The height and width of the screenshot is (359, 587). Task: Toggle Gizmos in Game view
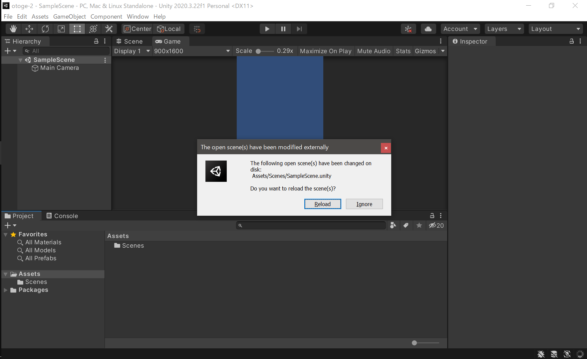(425, 51)
